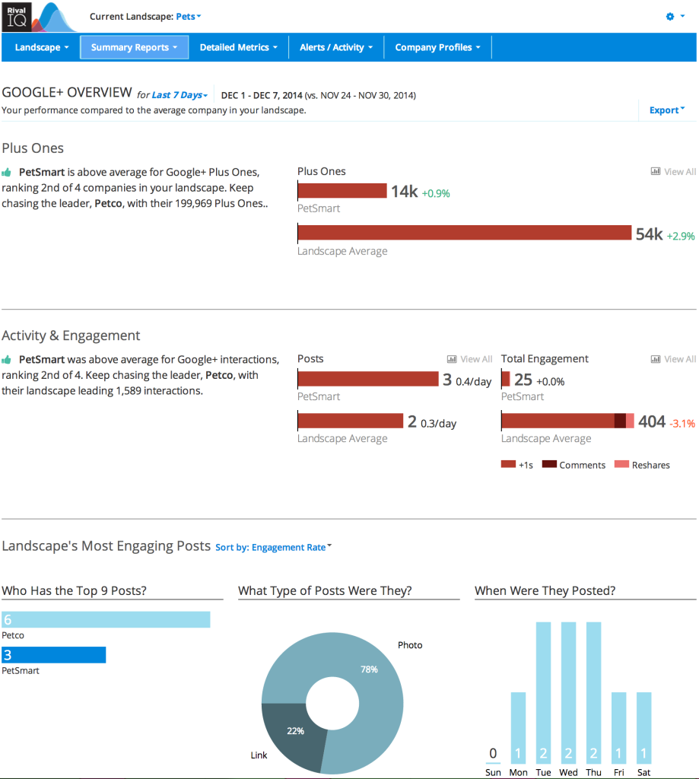699x779 pixels.
Task: Click View All for Posts
Action: pos(476,359)
